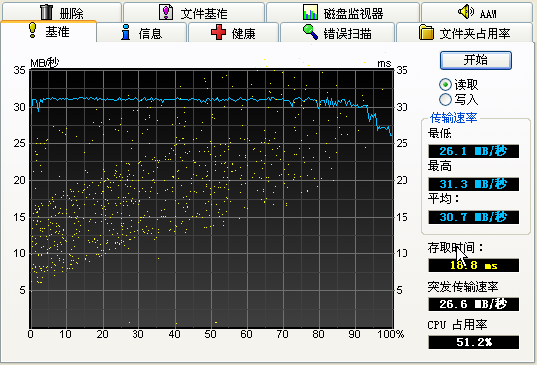
Task: Click the blue info icon on 信息 tab
Action: (126, 32)
